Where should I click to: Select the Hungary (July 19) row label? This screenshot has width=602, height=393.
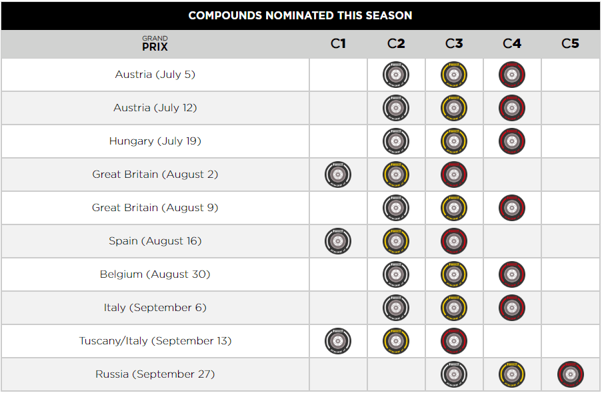(155, 141)
